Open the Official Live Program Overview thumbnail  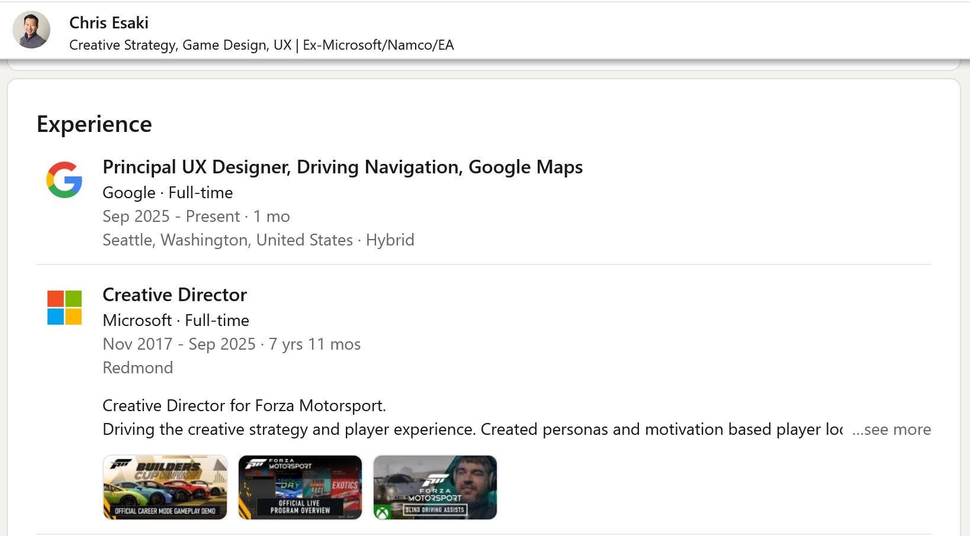[x=300, y=487]
